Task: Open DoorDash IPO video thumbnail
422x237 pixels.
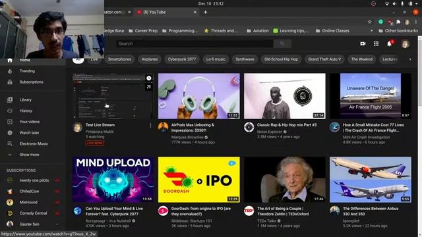Action: (x=199, y=180)
